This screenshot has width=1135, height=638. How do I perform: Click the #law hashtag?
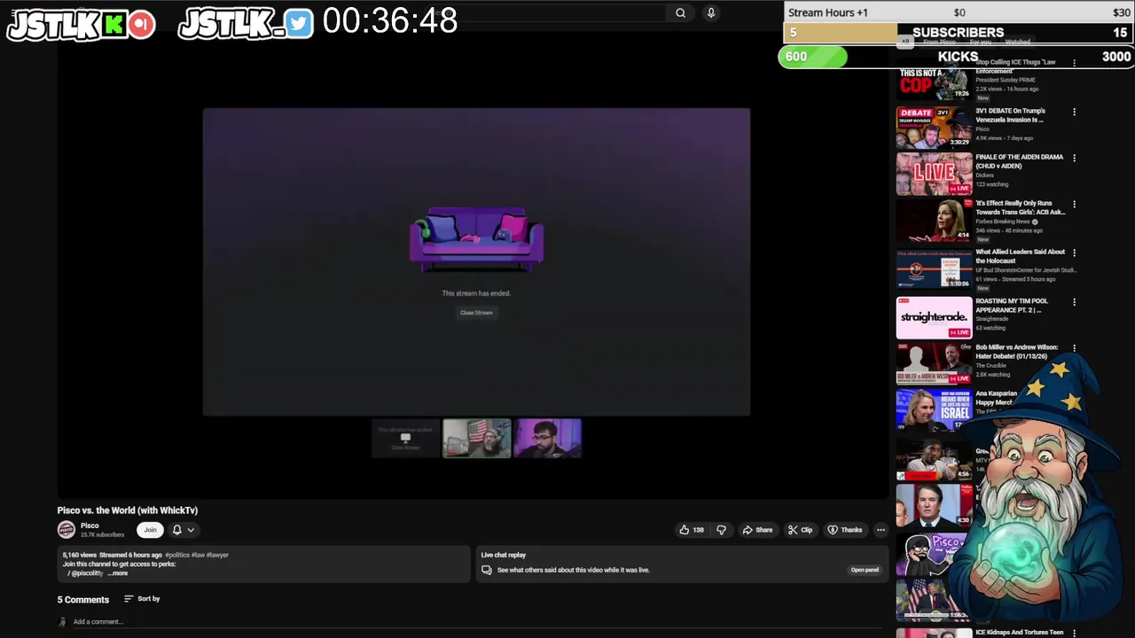click(198, 555)
